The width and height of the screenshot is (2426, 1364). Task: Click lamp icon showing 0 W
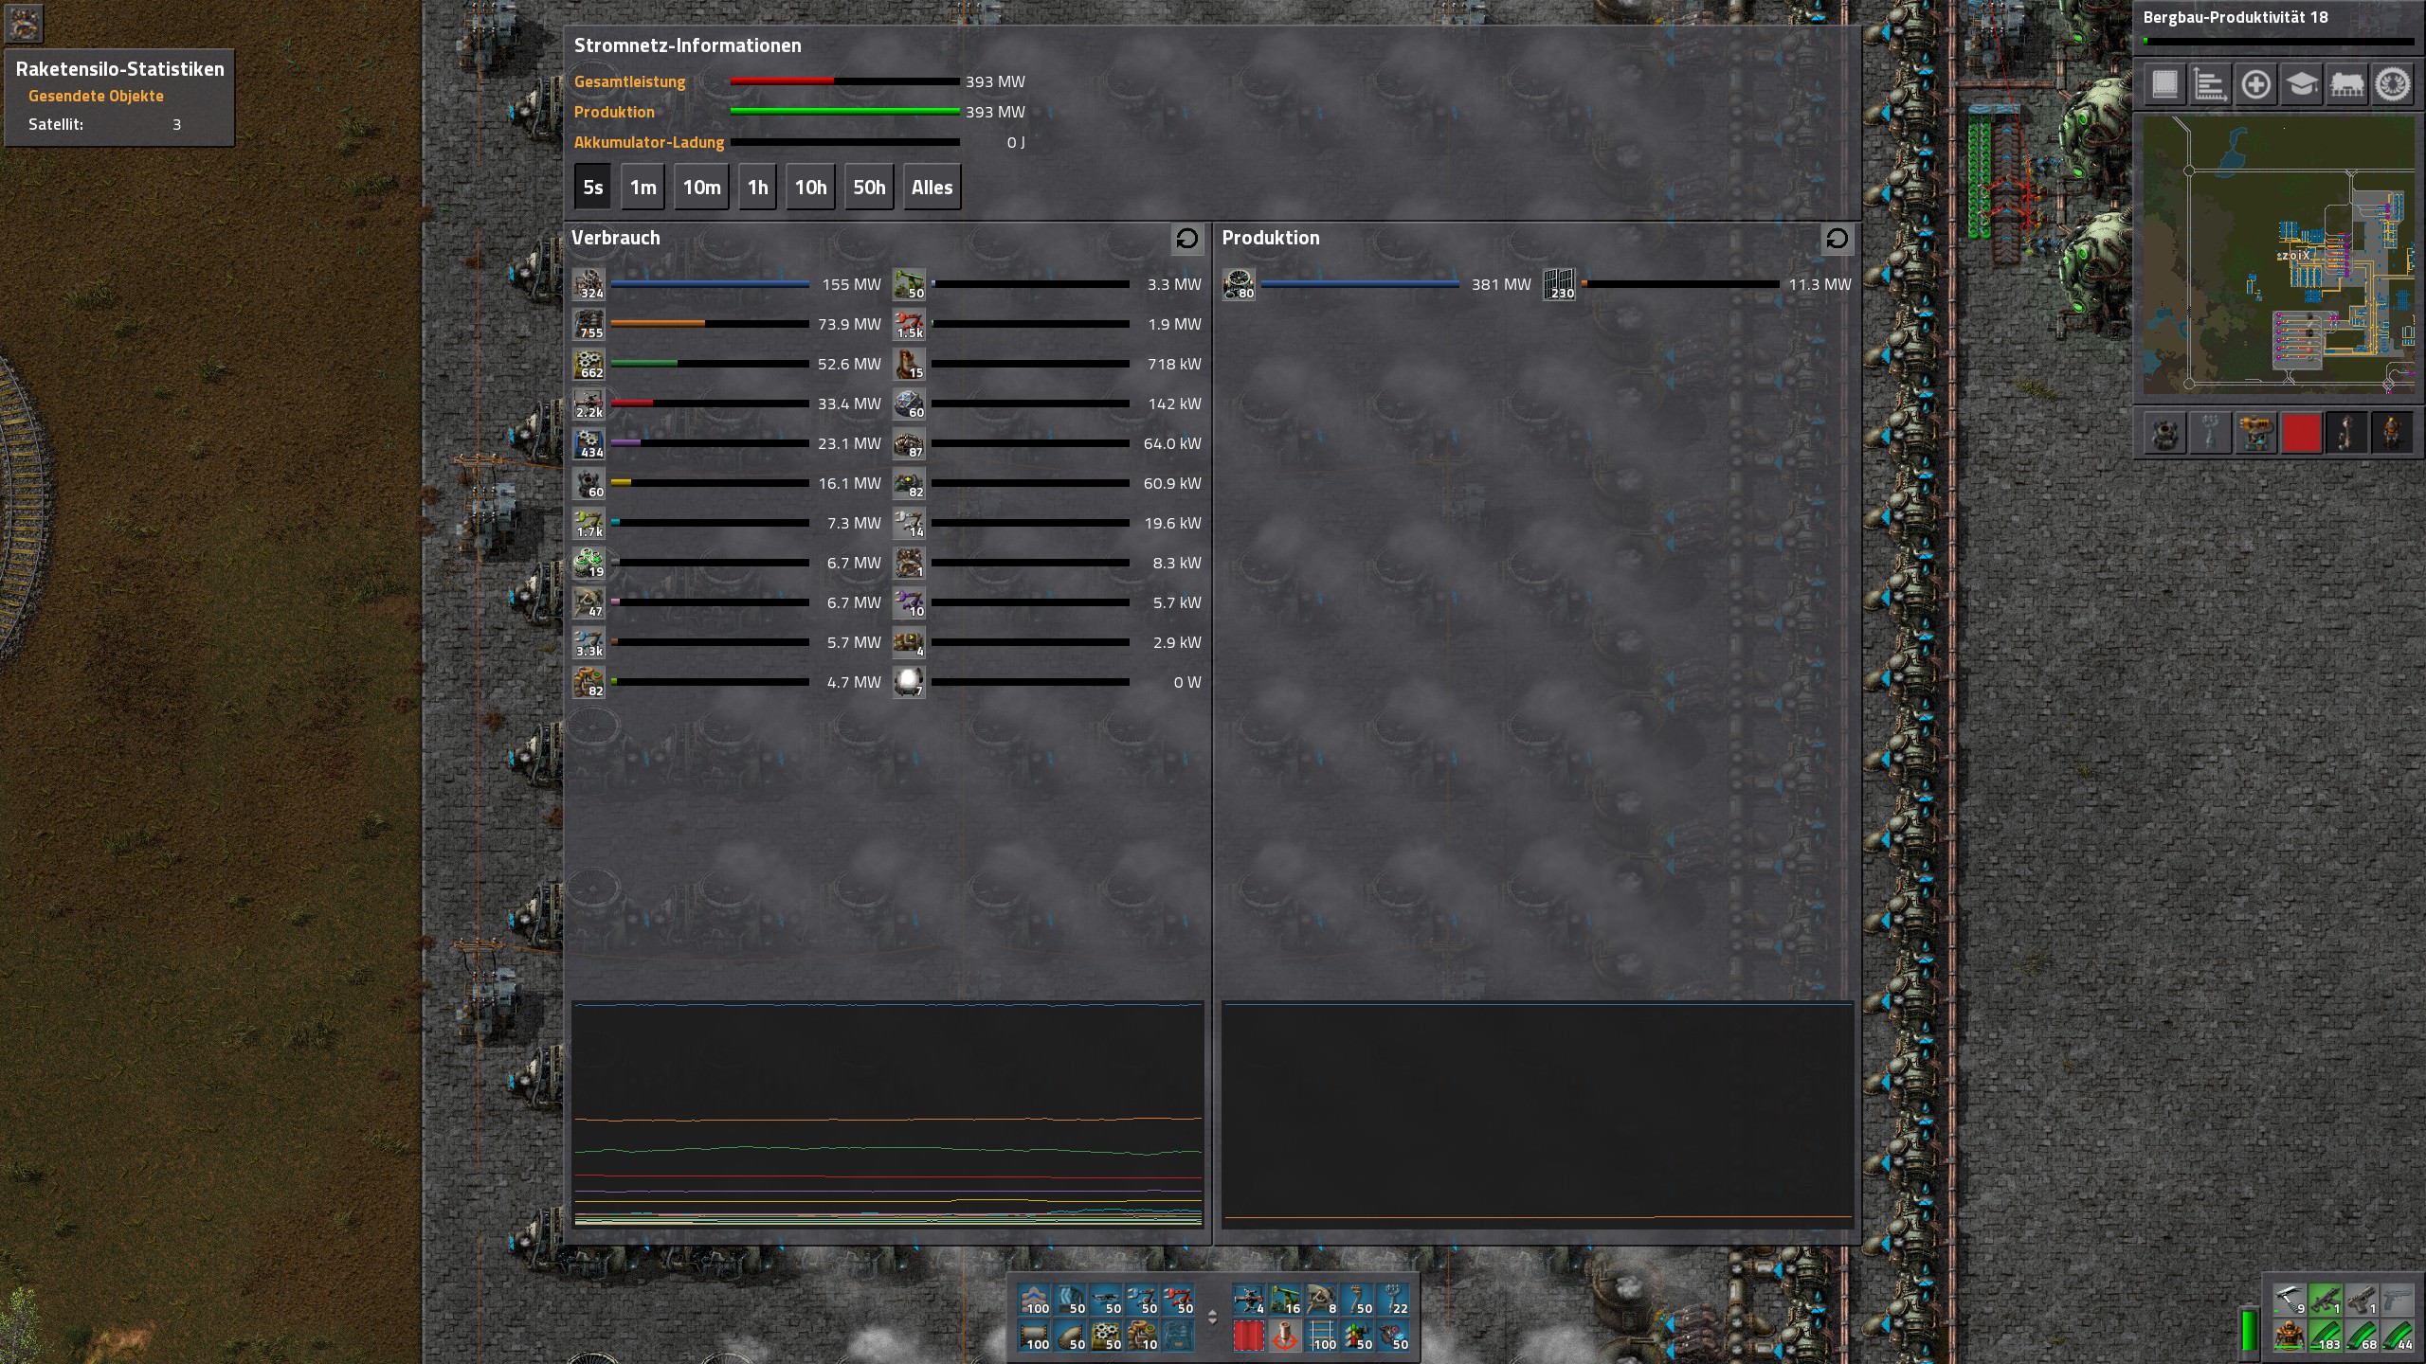point(909,682)
